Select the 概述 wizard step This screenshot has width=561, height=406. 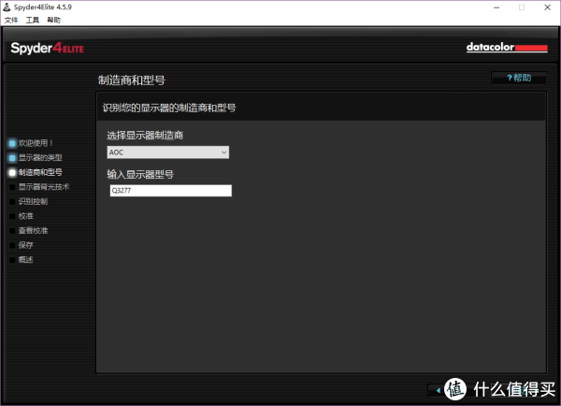coord(22,259)
